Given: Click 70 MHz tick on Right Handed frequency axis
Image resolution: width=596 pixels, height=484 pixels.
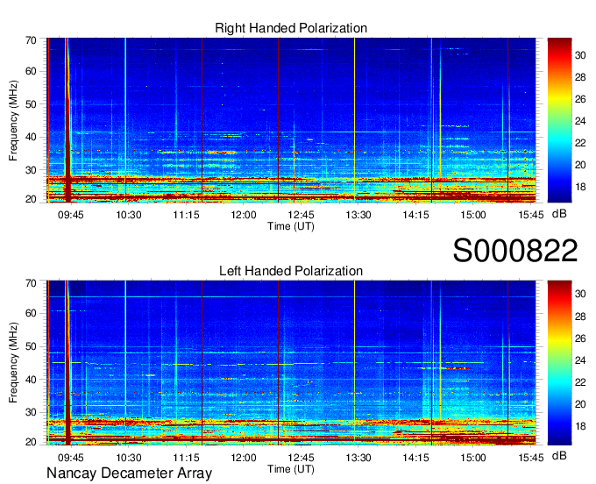Looking at the screenshot, I should [31, 40].
